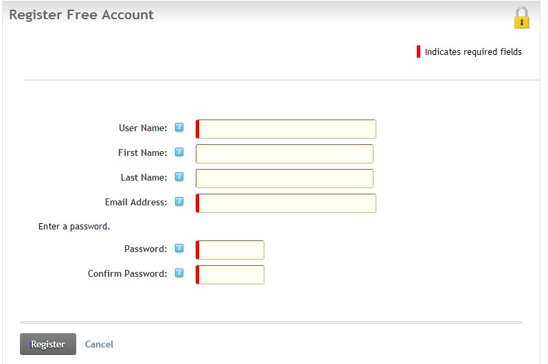The height and width of the screenshot is (364, 548).
Task: Focus the Confirm Password entry field
Action: tap(231, 275)
